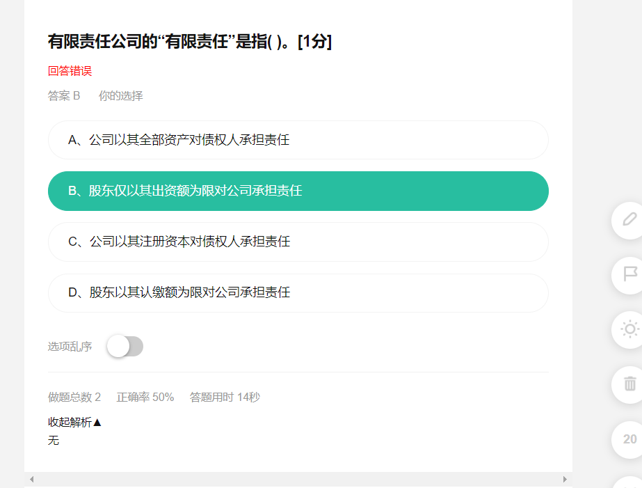Click the 回答错误 status text
This screenshot has height=488, width=642.
pos(70,71)
